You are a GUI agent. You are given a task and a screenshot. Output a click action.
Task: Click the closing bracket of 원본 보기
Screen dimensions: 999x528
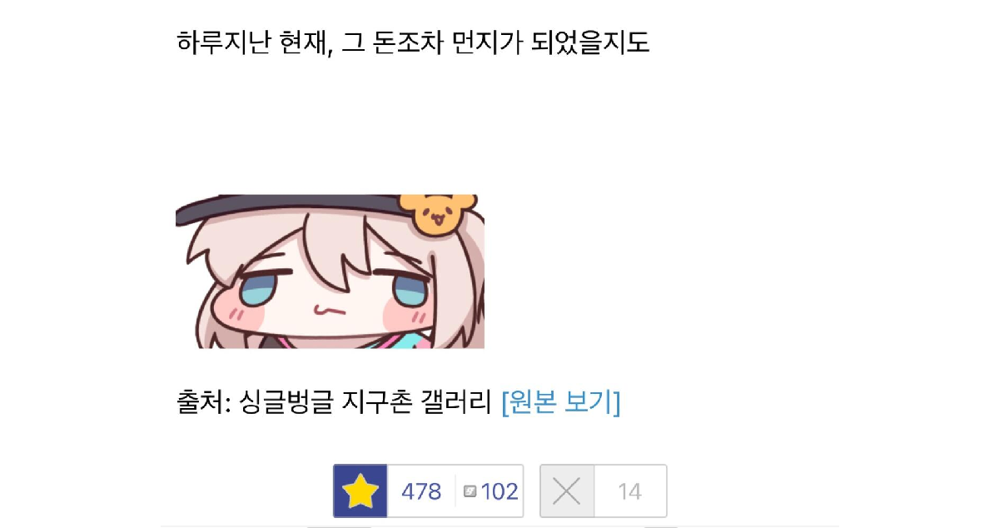[x=617, y=402]
